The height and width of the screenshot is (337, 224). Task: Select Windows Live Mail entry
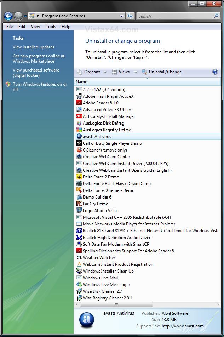click(x=100, y=278)
